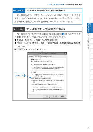Close the taskbar properties dialog
Viewport: 93px width, 132px height.
65,53
